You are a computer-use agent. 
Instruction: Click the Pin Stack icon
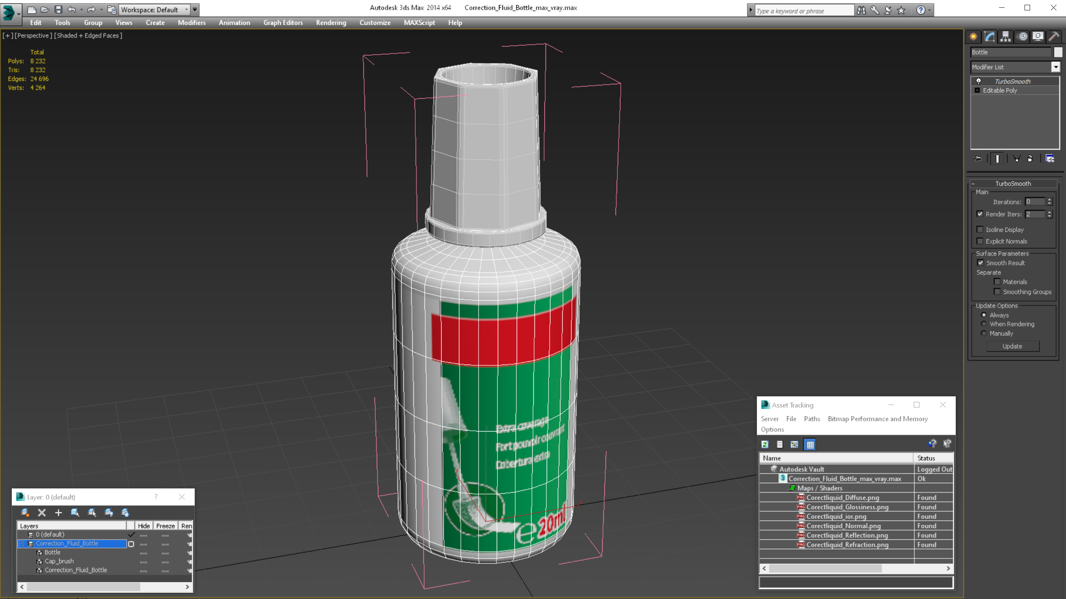point(978,158)
